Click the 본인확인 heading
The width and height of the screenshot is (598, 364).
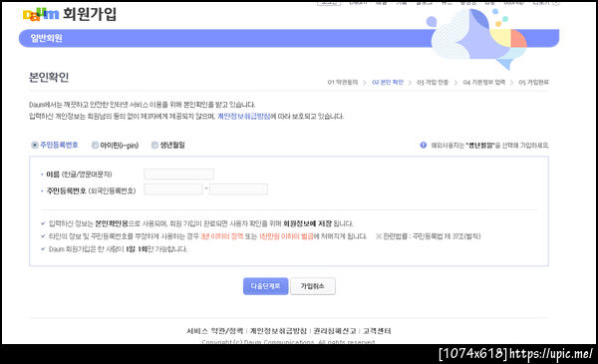click(x=49, y=77)
